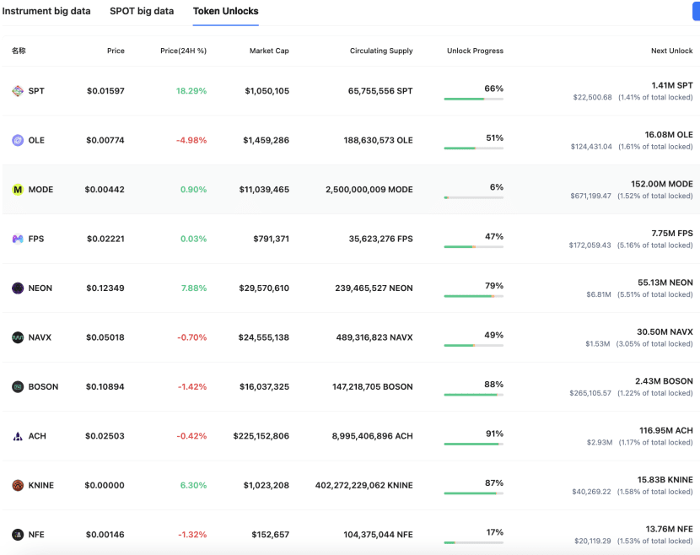Switch to Instrument big data tab
Screen dimensions: 700x555
pyautogui.click(x=46, y=12)
